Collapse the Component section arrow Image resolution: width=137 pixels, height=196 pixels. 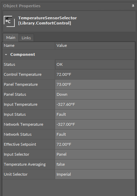coord(6,55)
